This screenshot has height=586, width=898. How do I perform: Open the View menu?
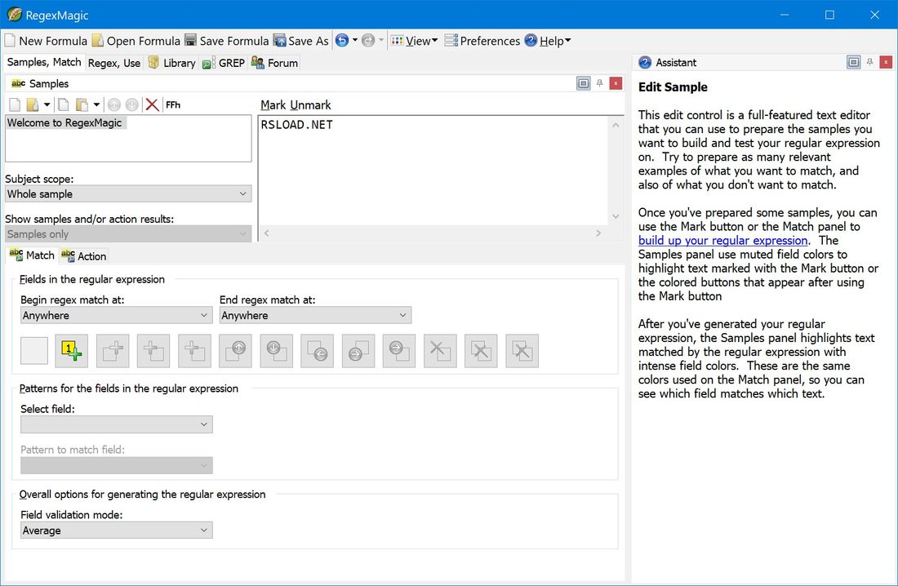click(x=418, y=40)
